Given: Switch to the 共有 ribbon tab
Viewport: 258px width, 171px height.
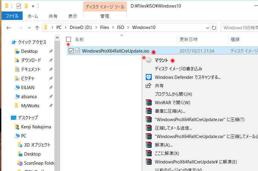Looking at the screenshot, I should tap(53, 16).
